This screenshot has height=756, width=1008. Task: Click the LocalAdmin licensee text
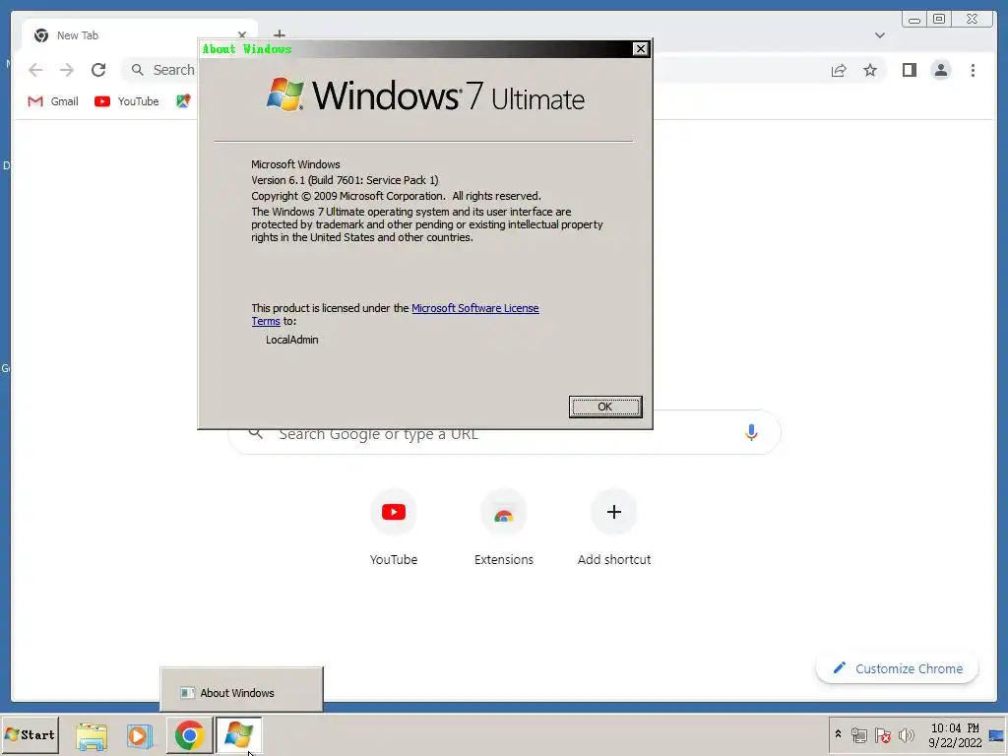[x=291, y=340]
